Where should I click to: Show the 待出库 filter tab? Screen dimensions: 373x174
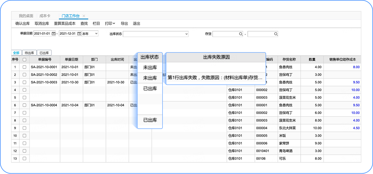tap(29, 53)
